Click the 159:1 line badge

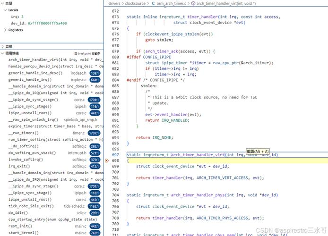pos(95,73)
